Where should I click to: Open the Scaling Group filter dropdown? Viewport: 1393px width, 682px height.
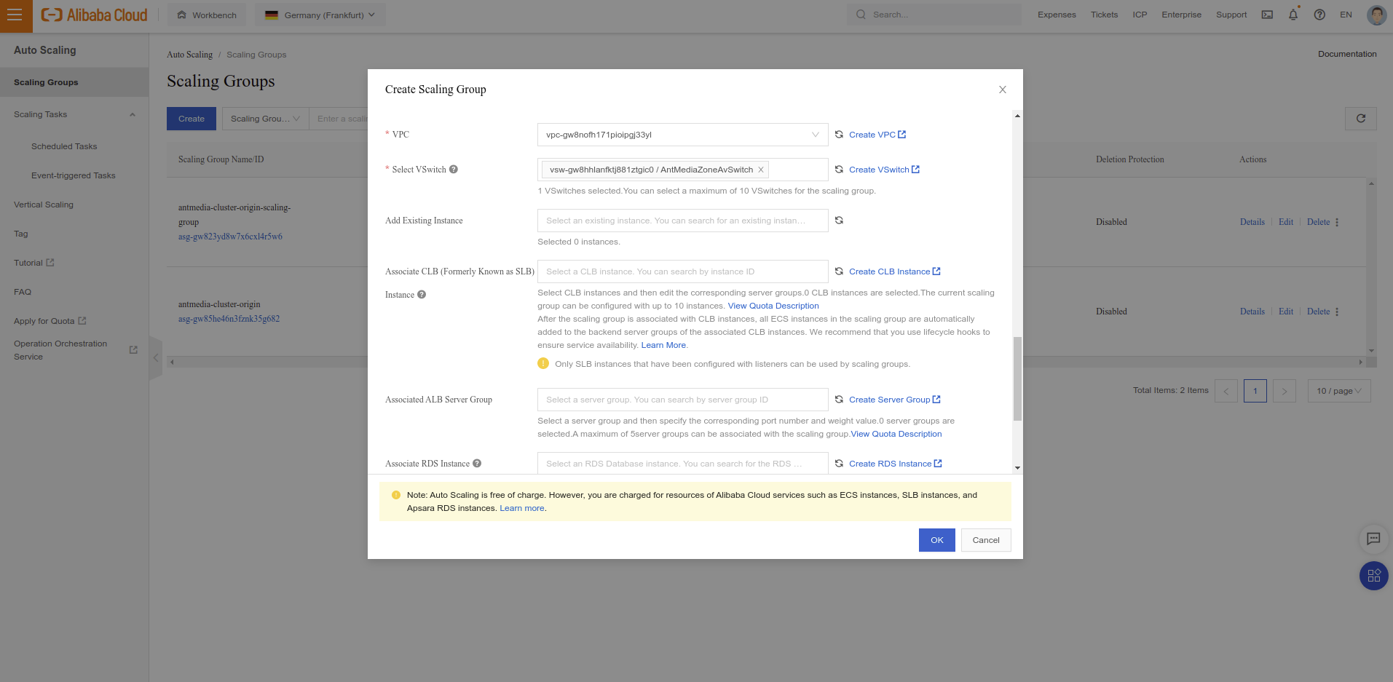(x=265, y=119)
